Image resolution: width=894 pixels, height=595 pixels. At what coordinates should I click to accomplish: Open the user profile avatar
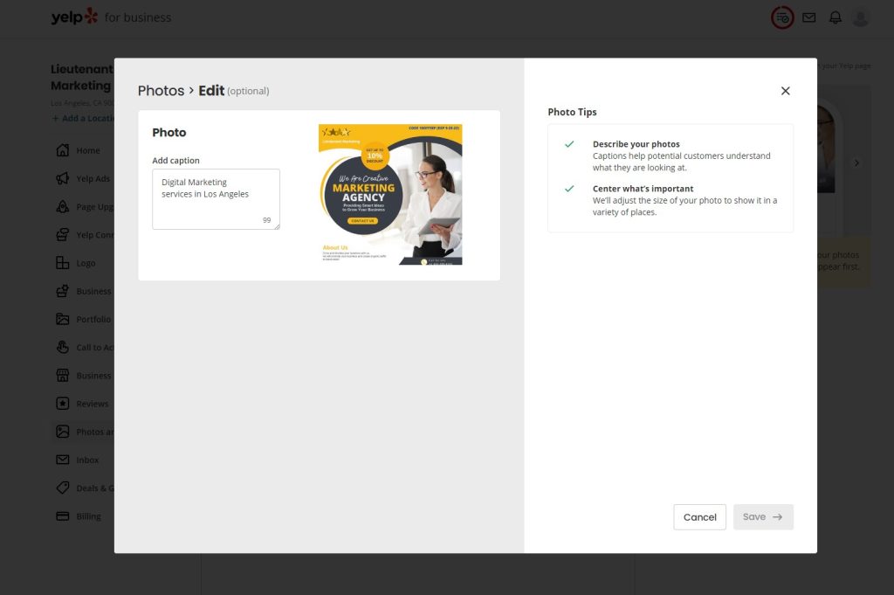point(861,17)
